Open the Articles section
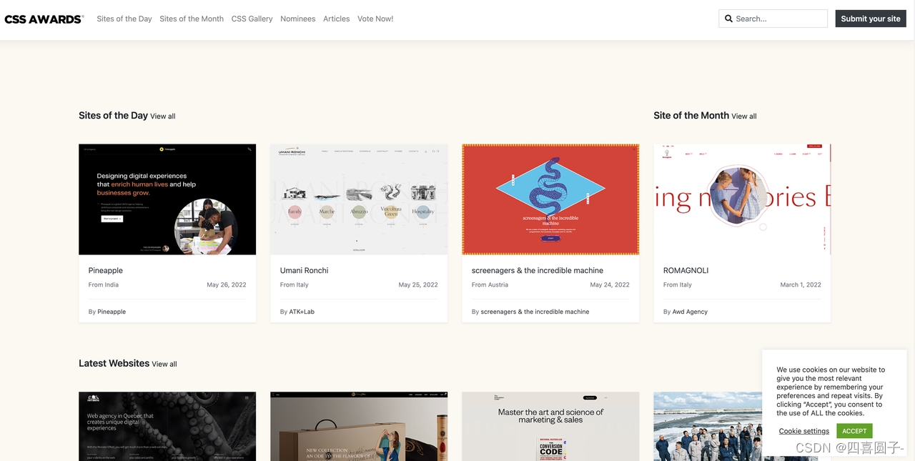The image size is (915, 461). pyautogui.click(x=336, y=19)
